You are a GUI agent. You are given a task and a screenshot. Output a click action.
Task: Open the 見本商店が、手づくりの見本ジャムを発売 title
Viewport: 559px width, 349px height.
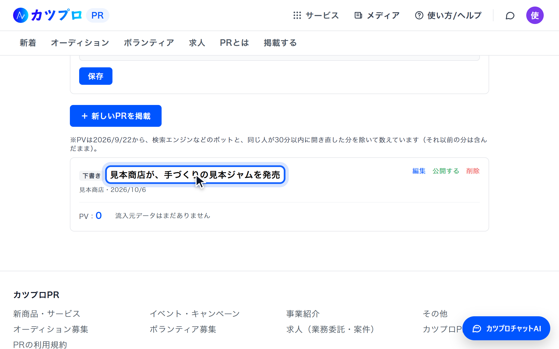[x=195, y=175]
